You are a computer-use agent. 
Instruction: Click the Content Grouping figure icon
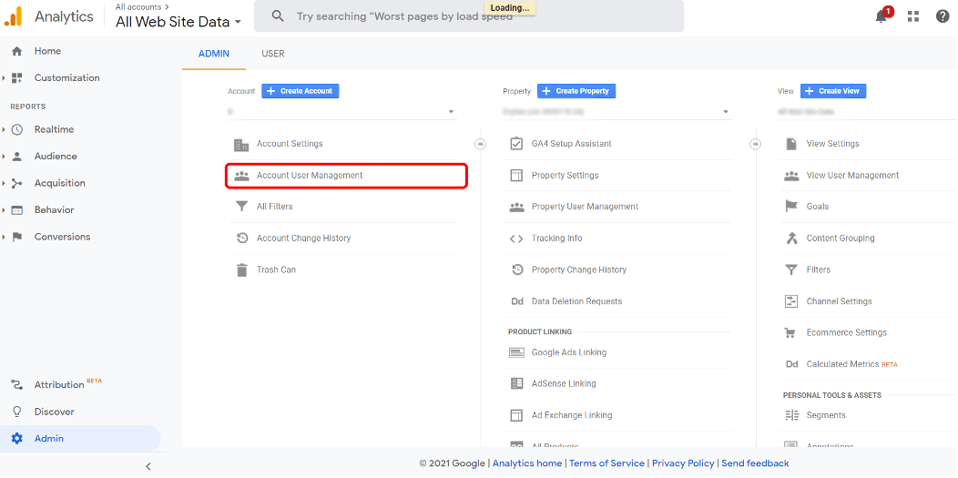point(791,238)
